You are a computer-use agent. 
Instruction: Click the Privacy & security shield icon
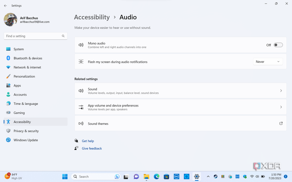click(8, 131)
